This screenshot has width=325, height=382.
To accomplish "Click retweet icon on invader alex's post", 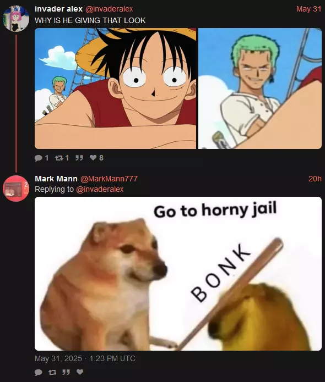I will [58, 158].
